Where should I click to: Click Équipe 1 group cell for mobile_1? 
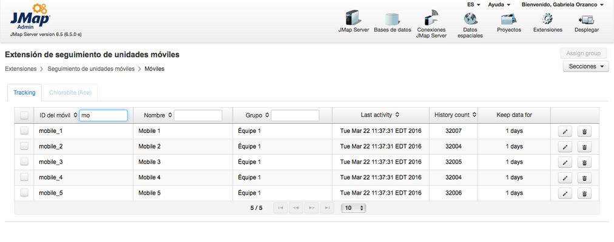coord(282,131)
